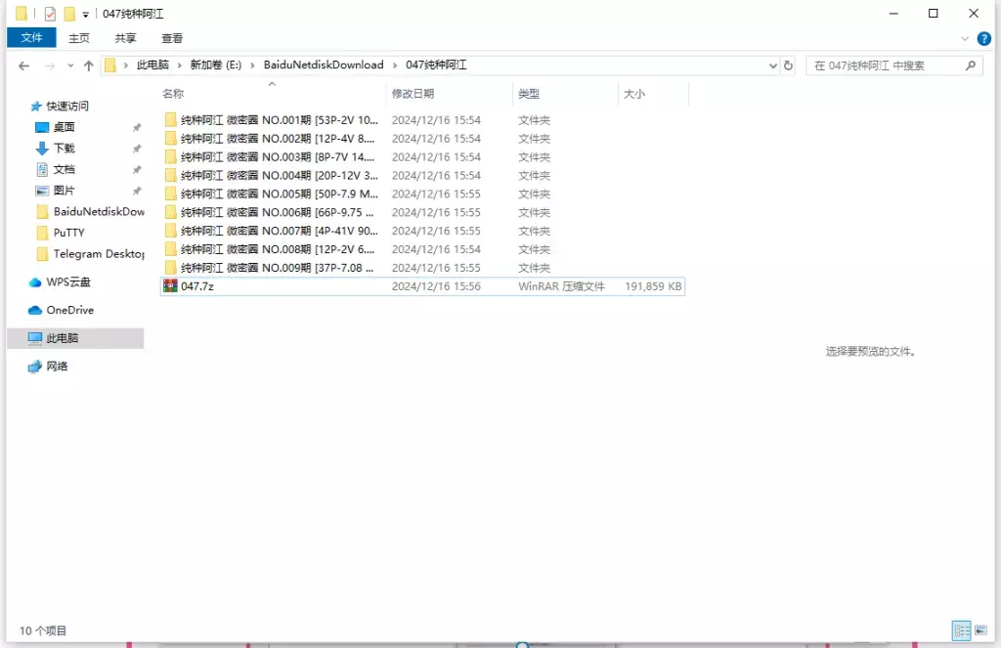Click the refresh icon beside the address bar

[788, 65]
